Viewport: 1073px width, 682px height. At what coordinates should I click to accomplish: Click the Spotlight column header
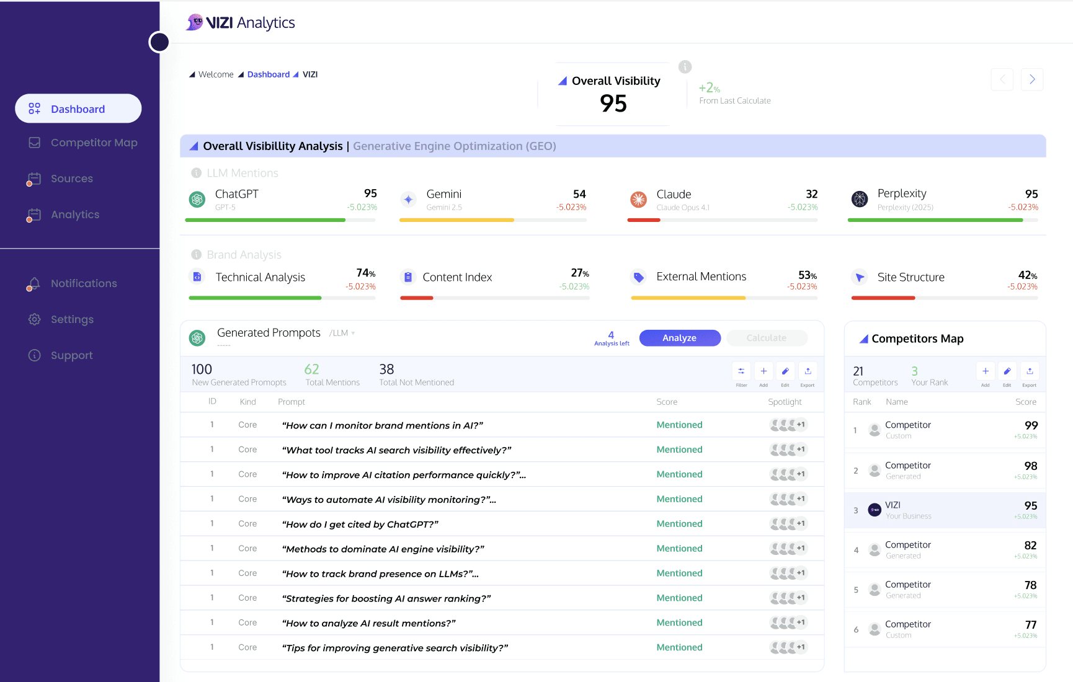785,402
